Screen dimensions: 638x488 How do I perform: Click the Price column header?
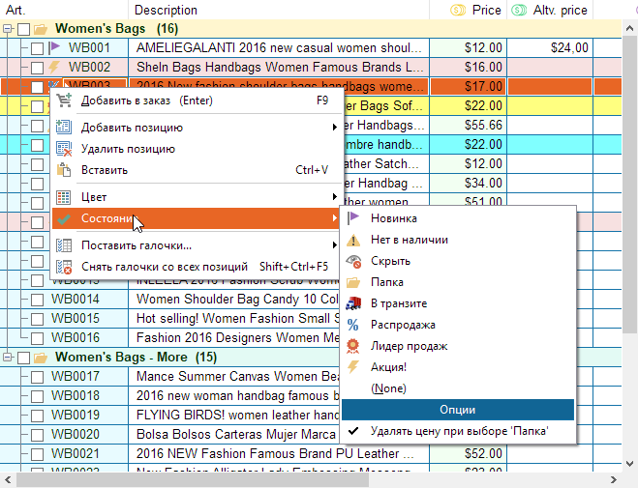tap(468, 10)
